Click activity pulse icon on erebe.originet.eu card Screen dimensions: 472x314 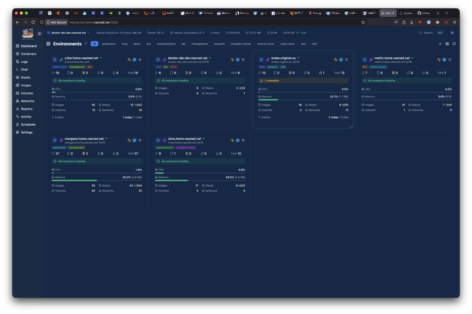click(336, 59)
